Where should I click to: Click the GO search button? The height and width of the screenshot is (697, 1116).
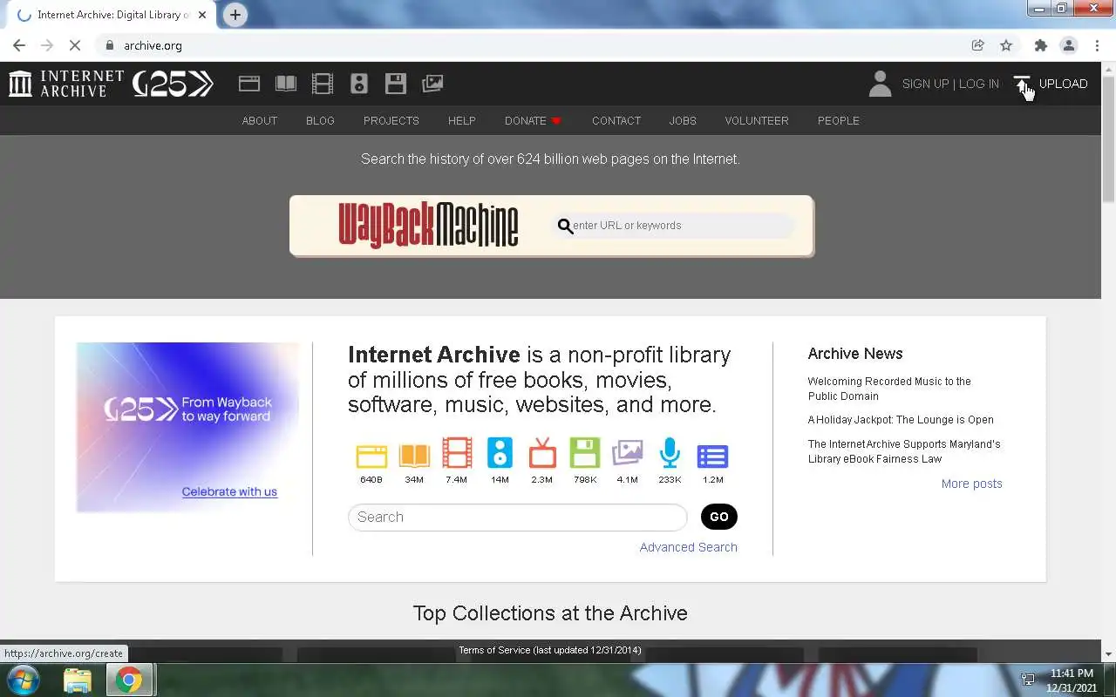point(719,517)
